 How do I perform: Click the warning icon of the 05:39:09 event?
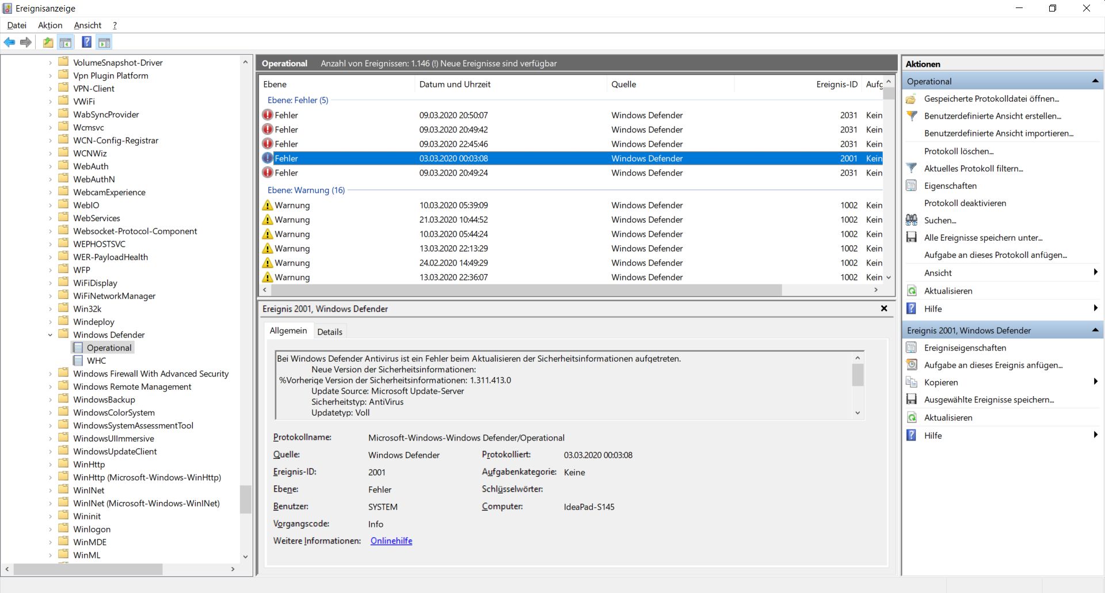point(268,205)
